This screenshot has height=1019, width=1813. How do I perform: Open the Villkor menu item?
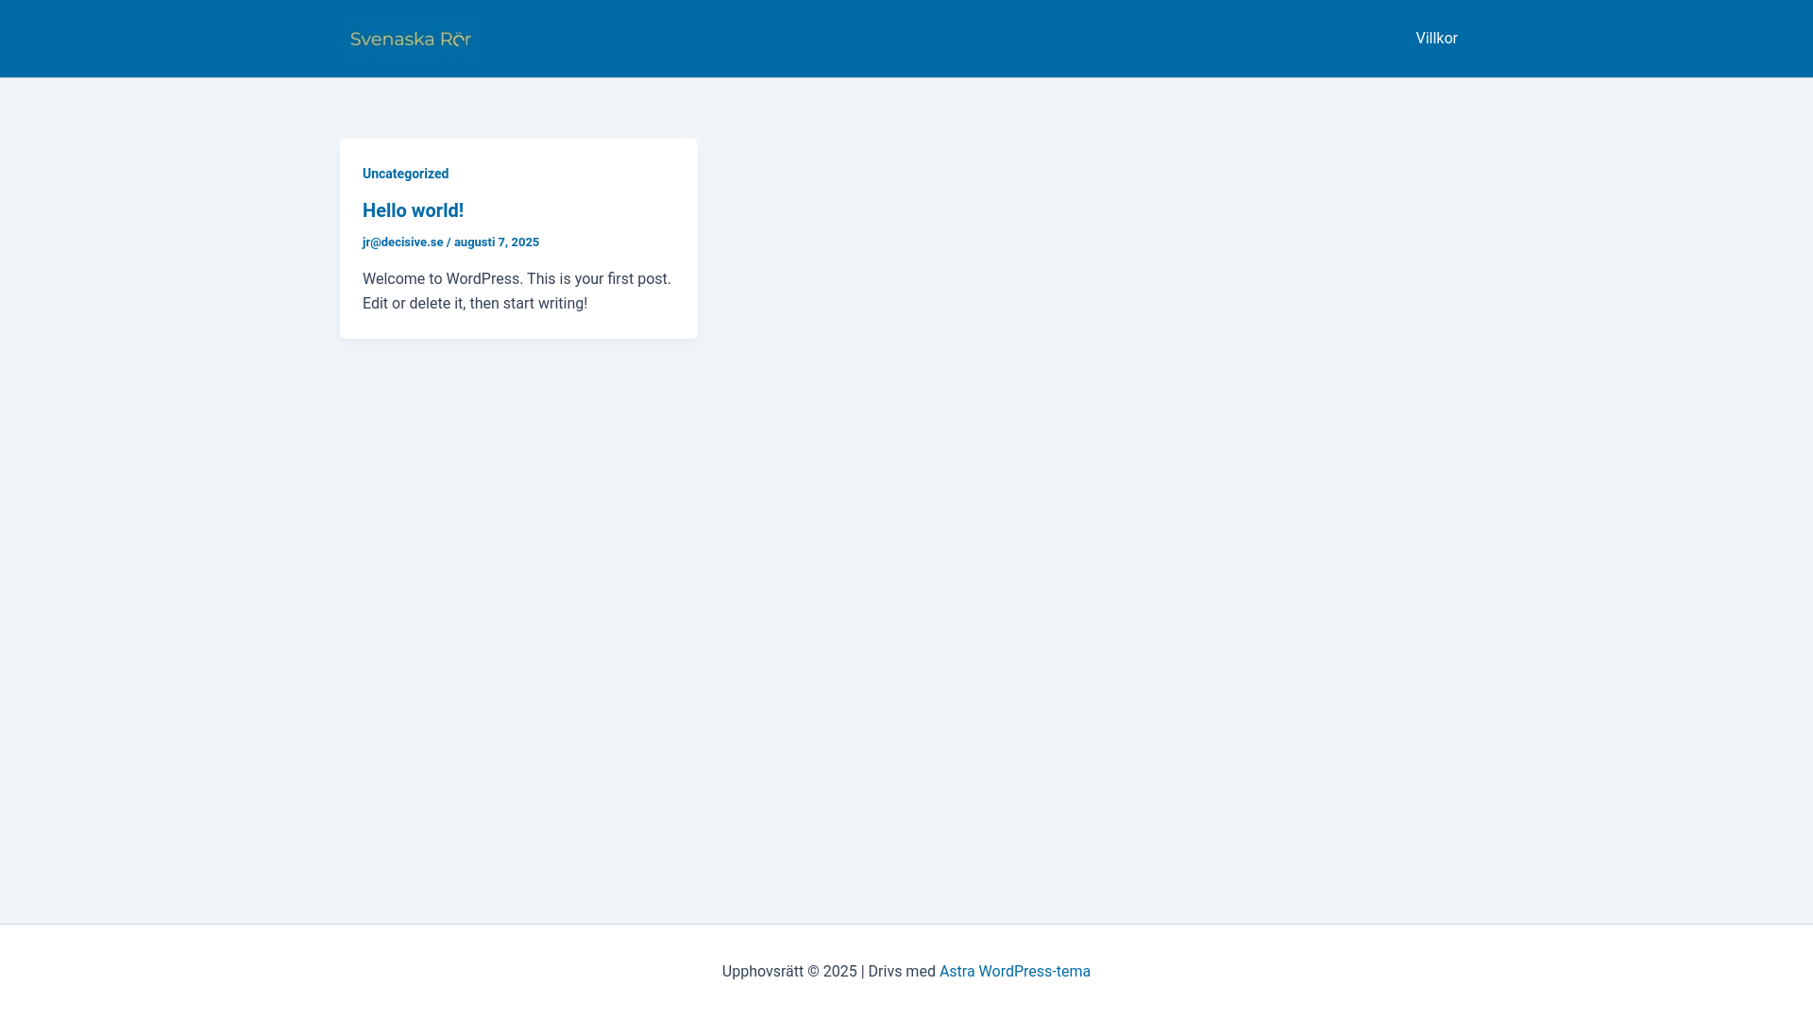(x=1436, y=39)
